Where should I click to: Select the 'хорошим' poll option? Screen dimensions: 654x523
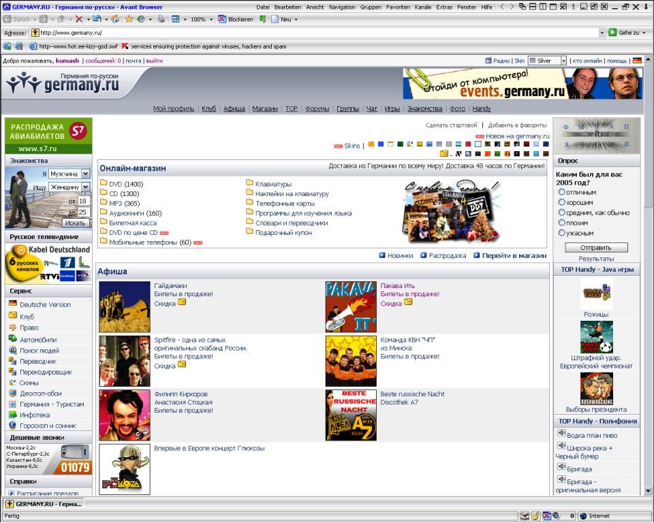562,202
